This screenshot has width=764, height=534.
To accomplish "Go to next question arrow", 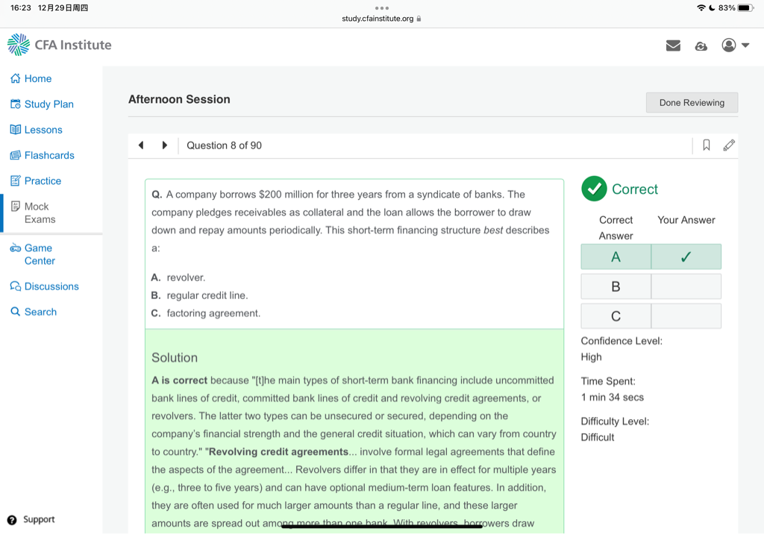I will pos(165,145).
